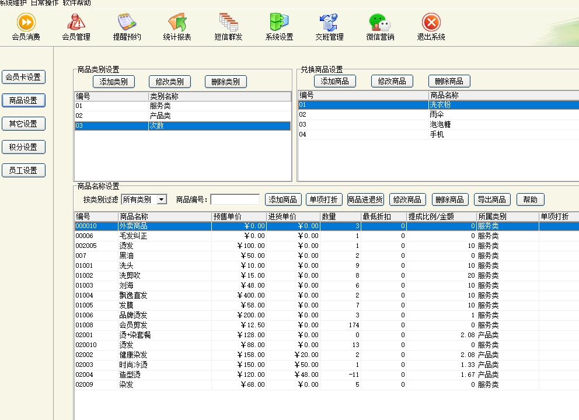The width and height of the screenshot is (579, 420).
Task: Click the 添加类别 button
Action: coord(113,82)
